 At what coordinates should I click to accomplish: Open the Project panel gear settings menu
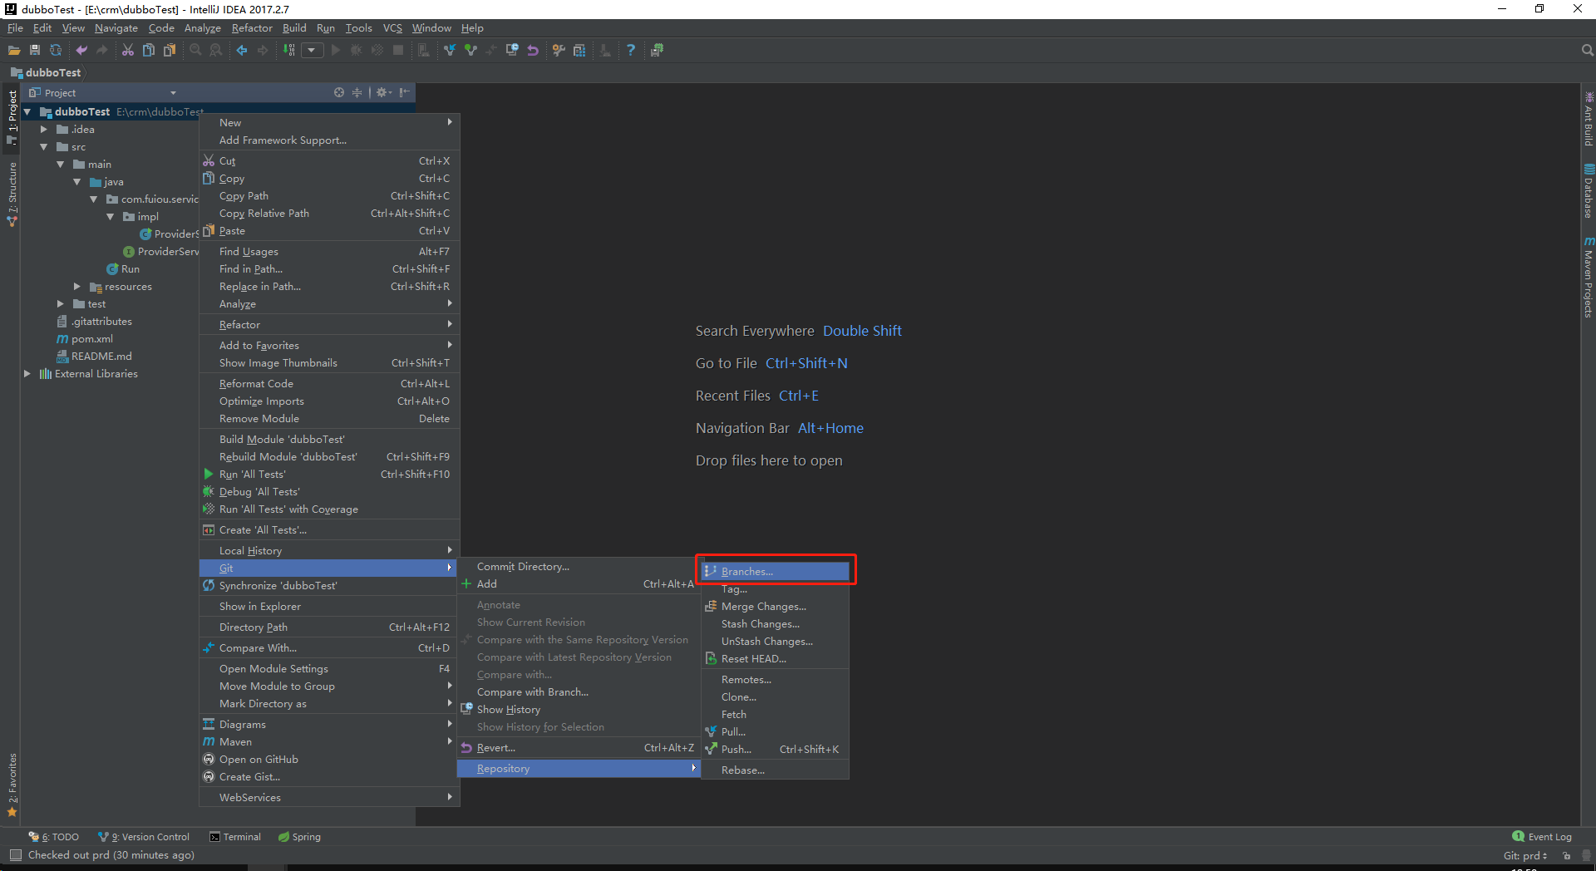pyautogui.click(x=383, y=92)
